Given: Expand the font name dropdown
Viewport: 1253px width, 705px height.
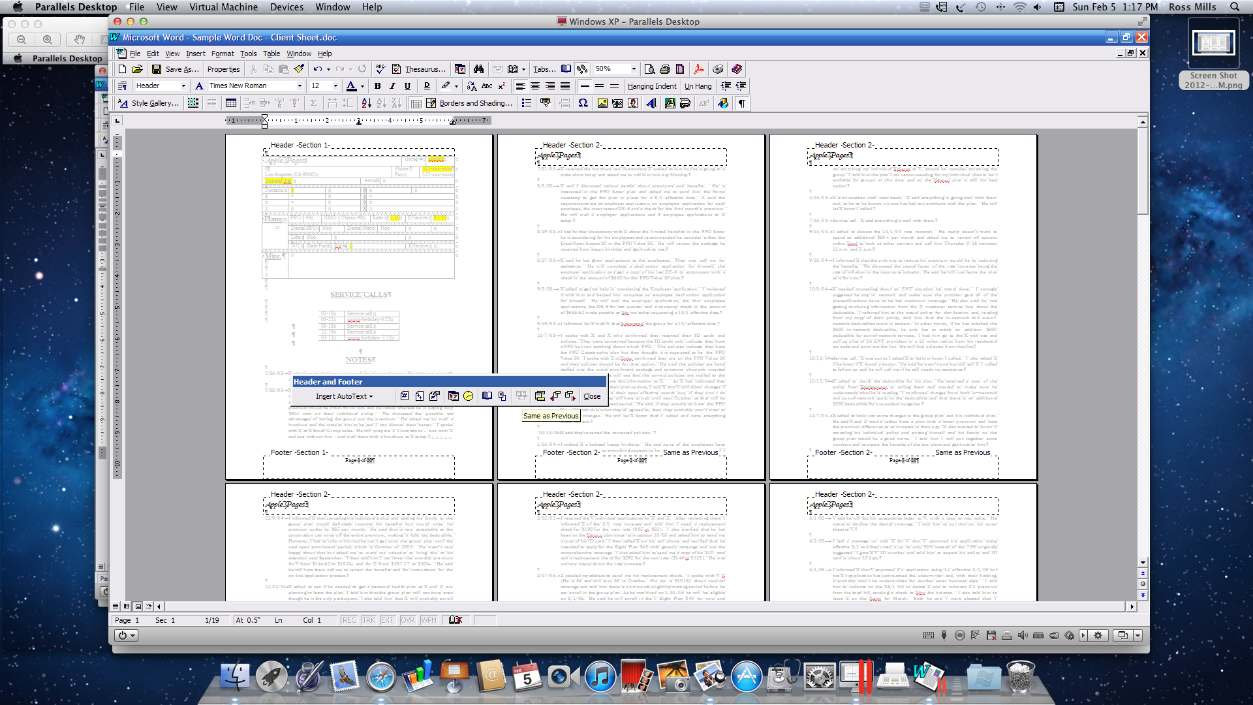Looking at the screenshot, I should point(300,86).
